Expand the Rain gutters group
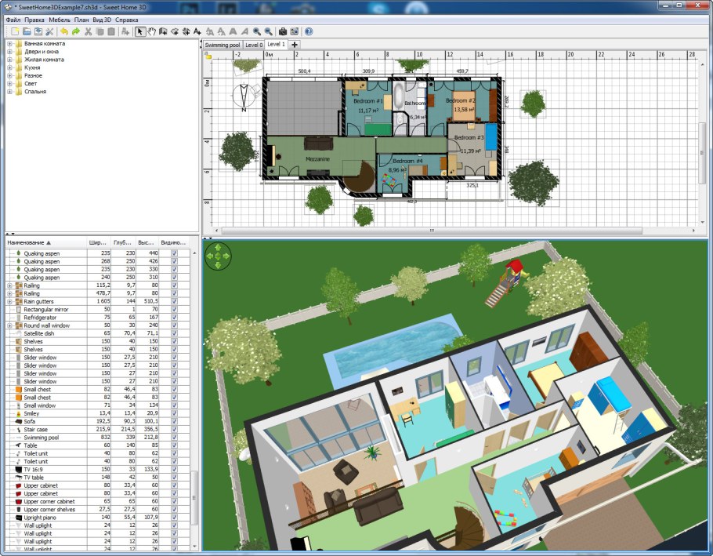Screen dimensions: 713x556 coord(9,301)
